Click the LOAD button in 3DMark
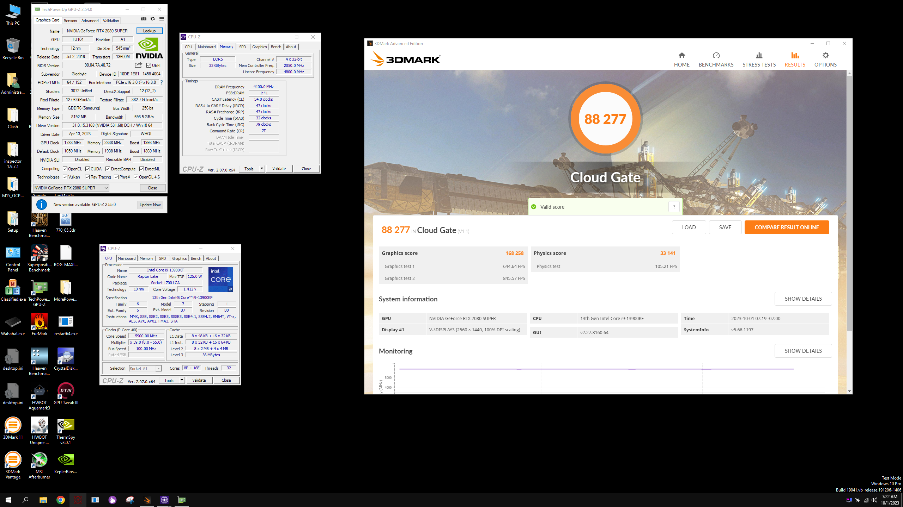The height and width of the screenshot is (507, 903). point(689,227)
